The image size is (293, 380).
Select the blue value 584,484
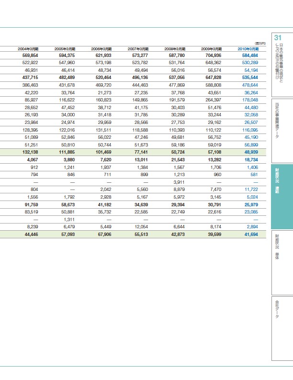(x=250, y=55)
